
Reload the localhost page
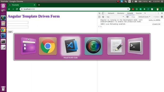17,9
